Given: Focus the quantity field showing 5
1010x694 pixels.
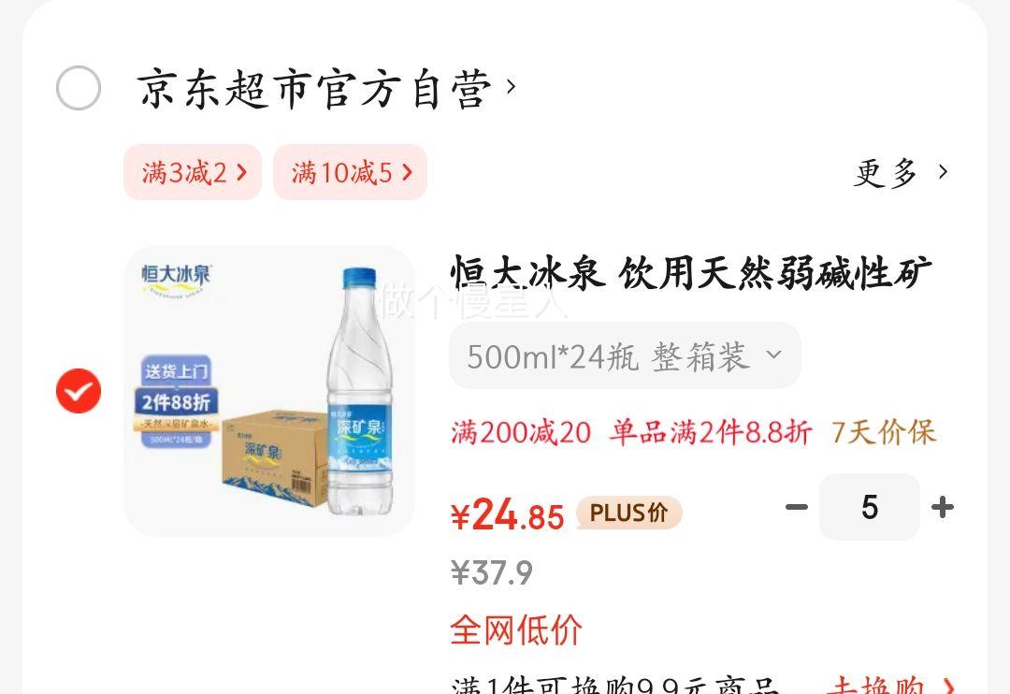Looking at the screenshot, I should tap(870, 507).
